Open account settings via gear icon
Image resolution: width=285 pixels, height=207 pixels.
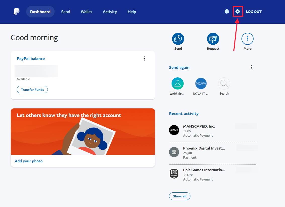238,11
